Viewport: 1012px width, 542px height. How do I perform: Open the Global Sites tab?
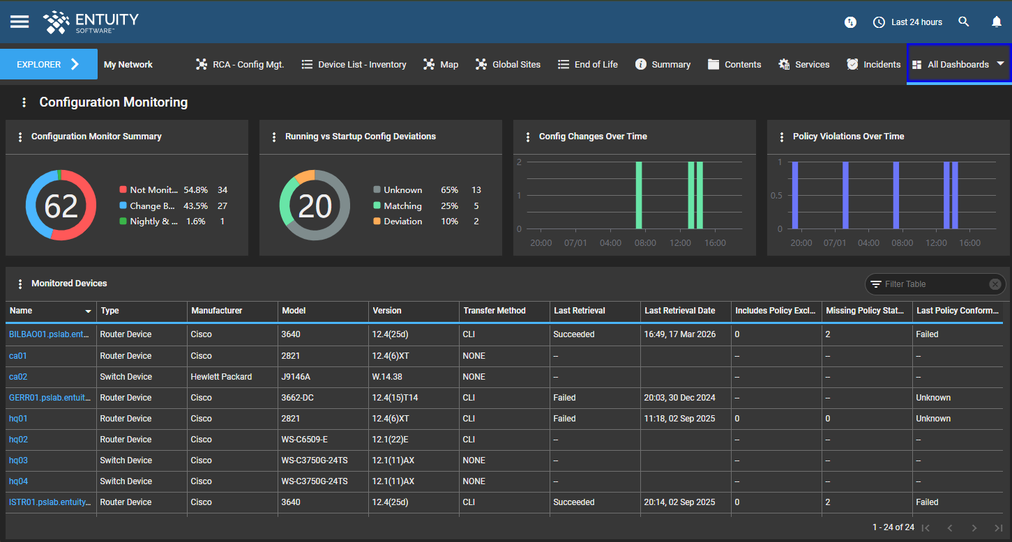tap(508, 64)
